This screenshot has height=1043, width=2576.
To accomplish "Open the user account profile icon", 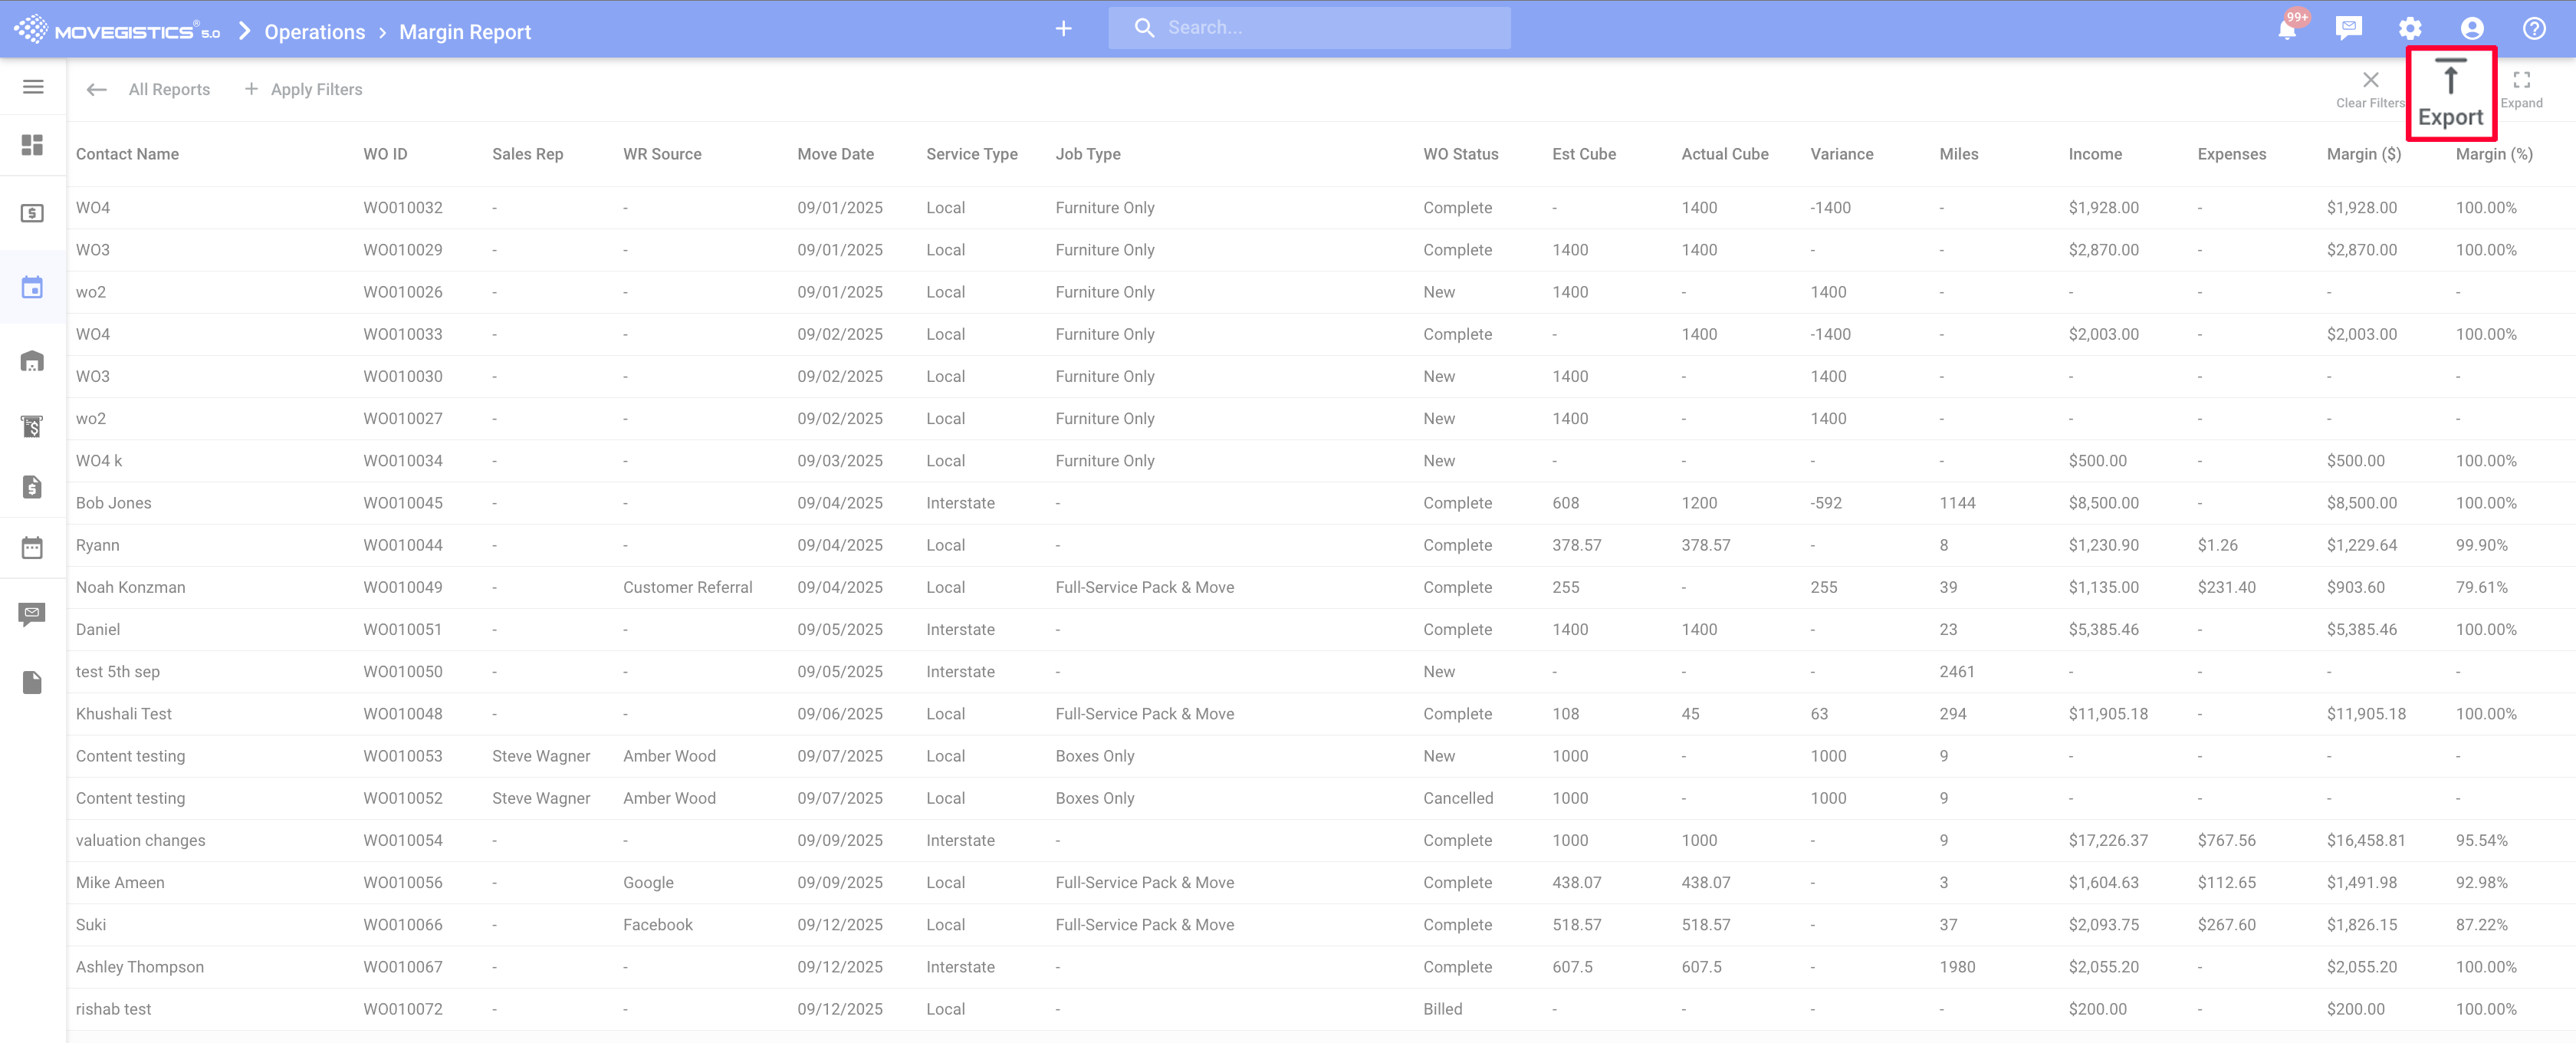I will pyautogui.click(x=2472, y=28).
